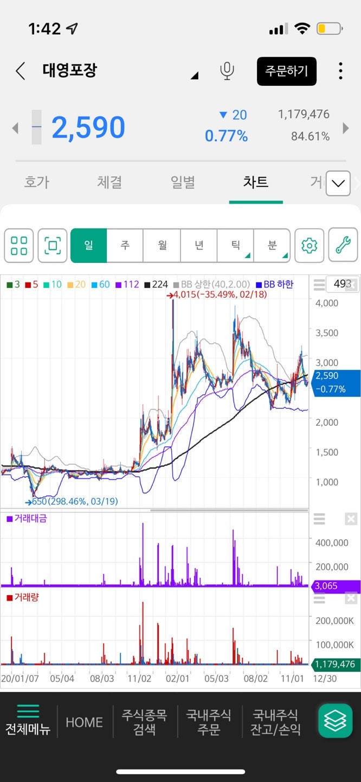Tap the 5-day moving average legend
The image size is (361, 782).
coord(31,284)
